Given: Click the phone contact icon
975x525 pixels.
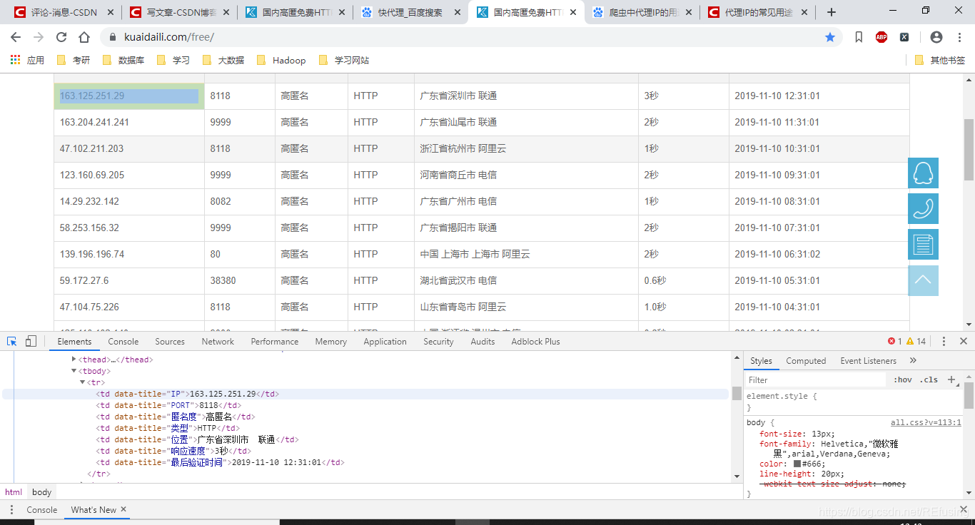Looking at the screenshot, I should point(923,208).
